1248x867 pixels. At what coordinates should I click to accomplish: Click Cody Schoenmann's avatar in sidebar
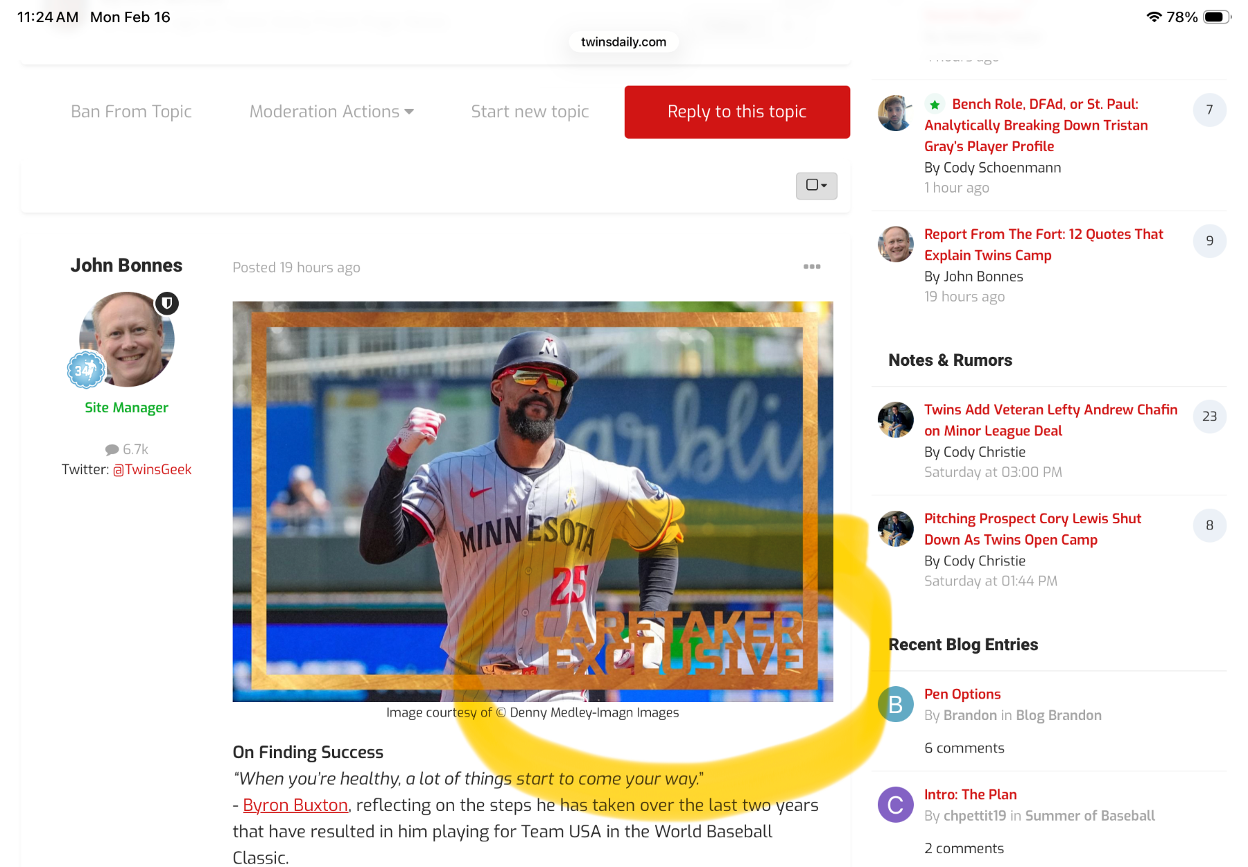[895, 113]
